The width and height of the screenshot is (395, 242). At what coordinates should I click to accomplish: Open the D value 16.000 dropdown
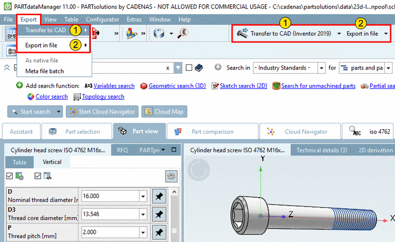coord(143,196)
